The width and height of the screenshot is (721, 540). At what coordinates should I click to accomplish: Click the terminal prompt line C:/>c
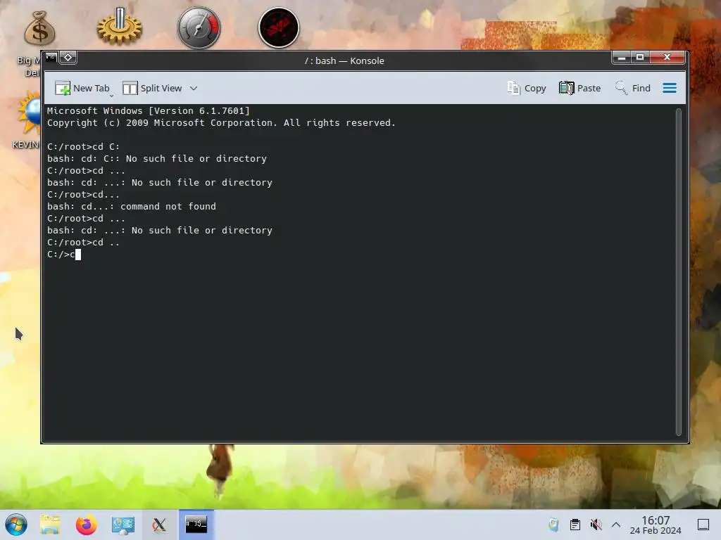[x=64, y=255]
